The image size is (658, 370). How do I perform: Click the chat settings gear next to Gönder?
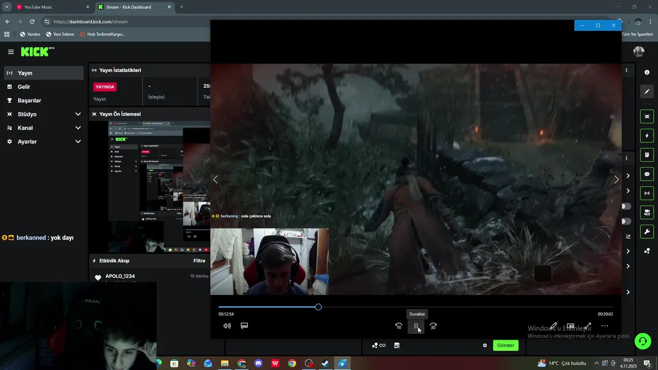485,345
